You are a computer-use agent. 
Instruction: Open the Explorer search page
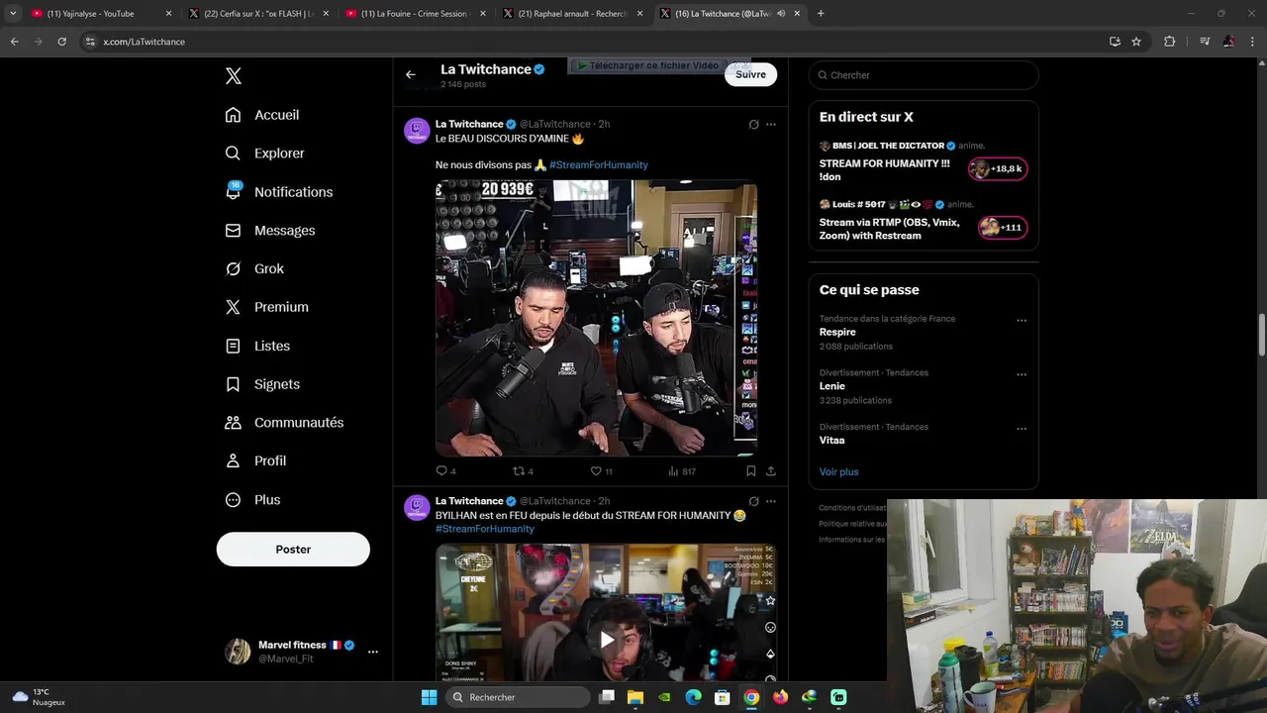pyautogui.click(x=264, y=153)
